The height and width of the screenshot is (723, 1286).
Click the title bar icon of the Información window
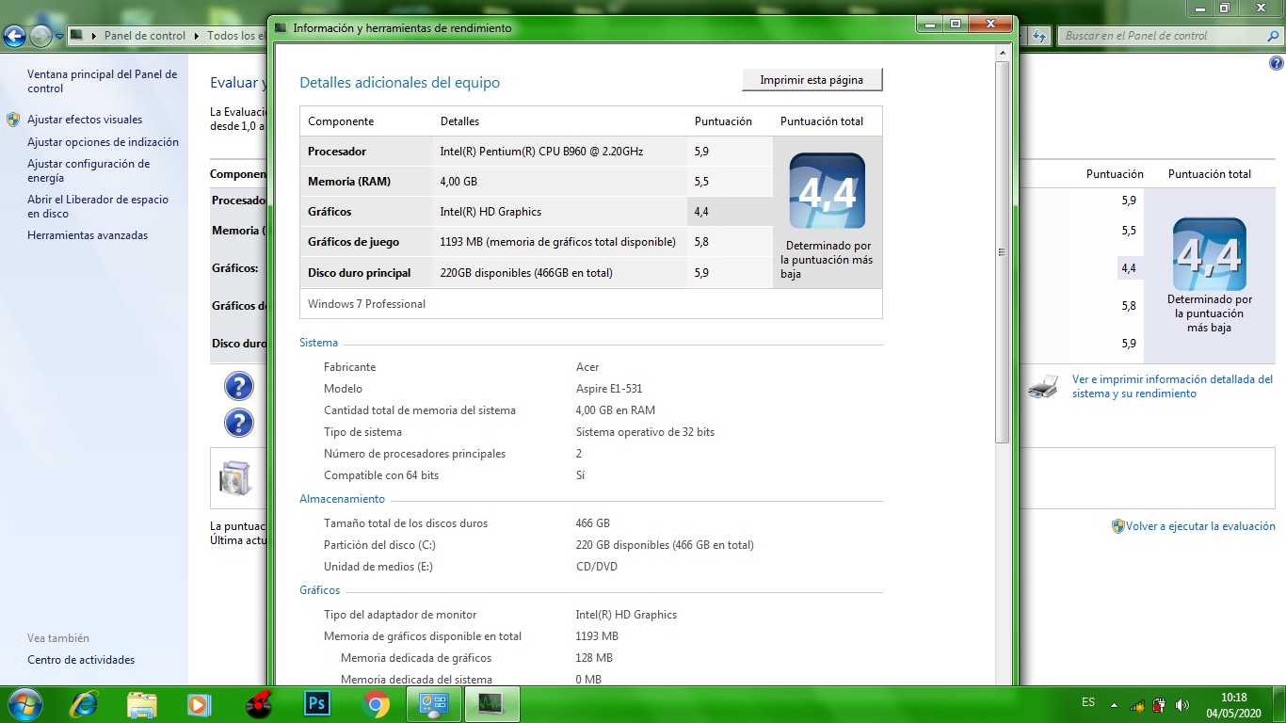click(281, 28)
